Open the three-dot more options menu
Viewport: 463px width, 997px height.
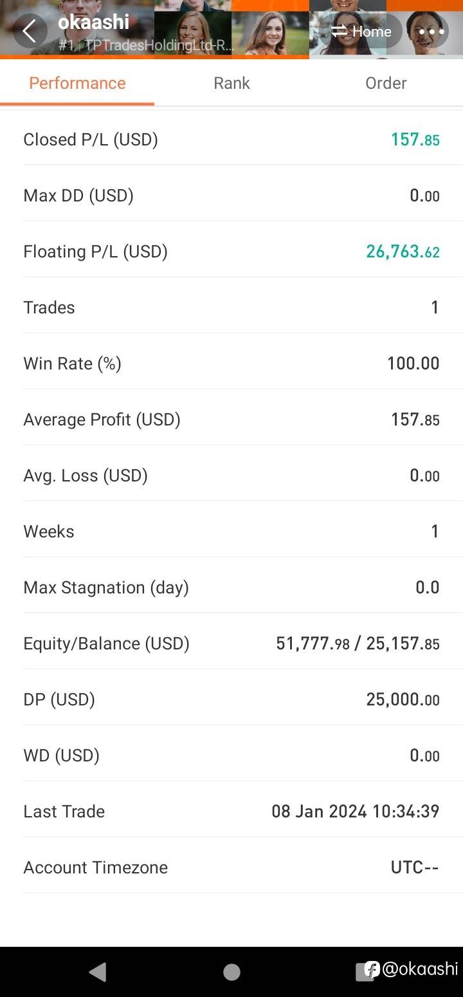[x=431, y=31]
